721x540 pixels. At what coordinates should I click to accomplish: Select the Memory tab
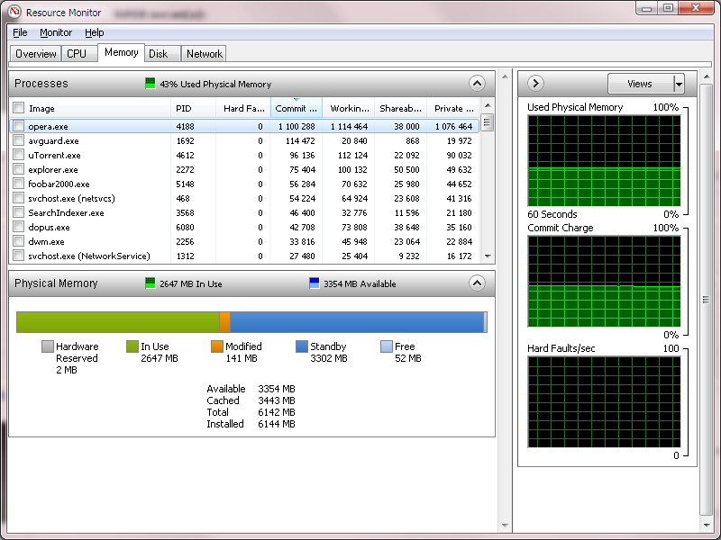(121, 52)
